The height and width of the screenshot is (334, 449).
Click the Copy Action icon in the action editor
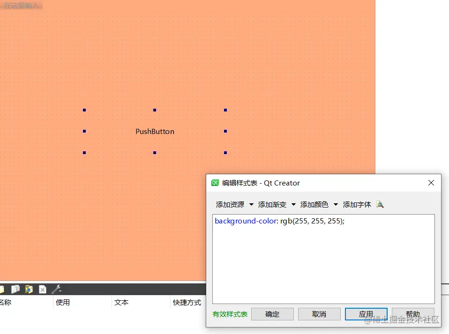coord(15,289)
